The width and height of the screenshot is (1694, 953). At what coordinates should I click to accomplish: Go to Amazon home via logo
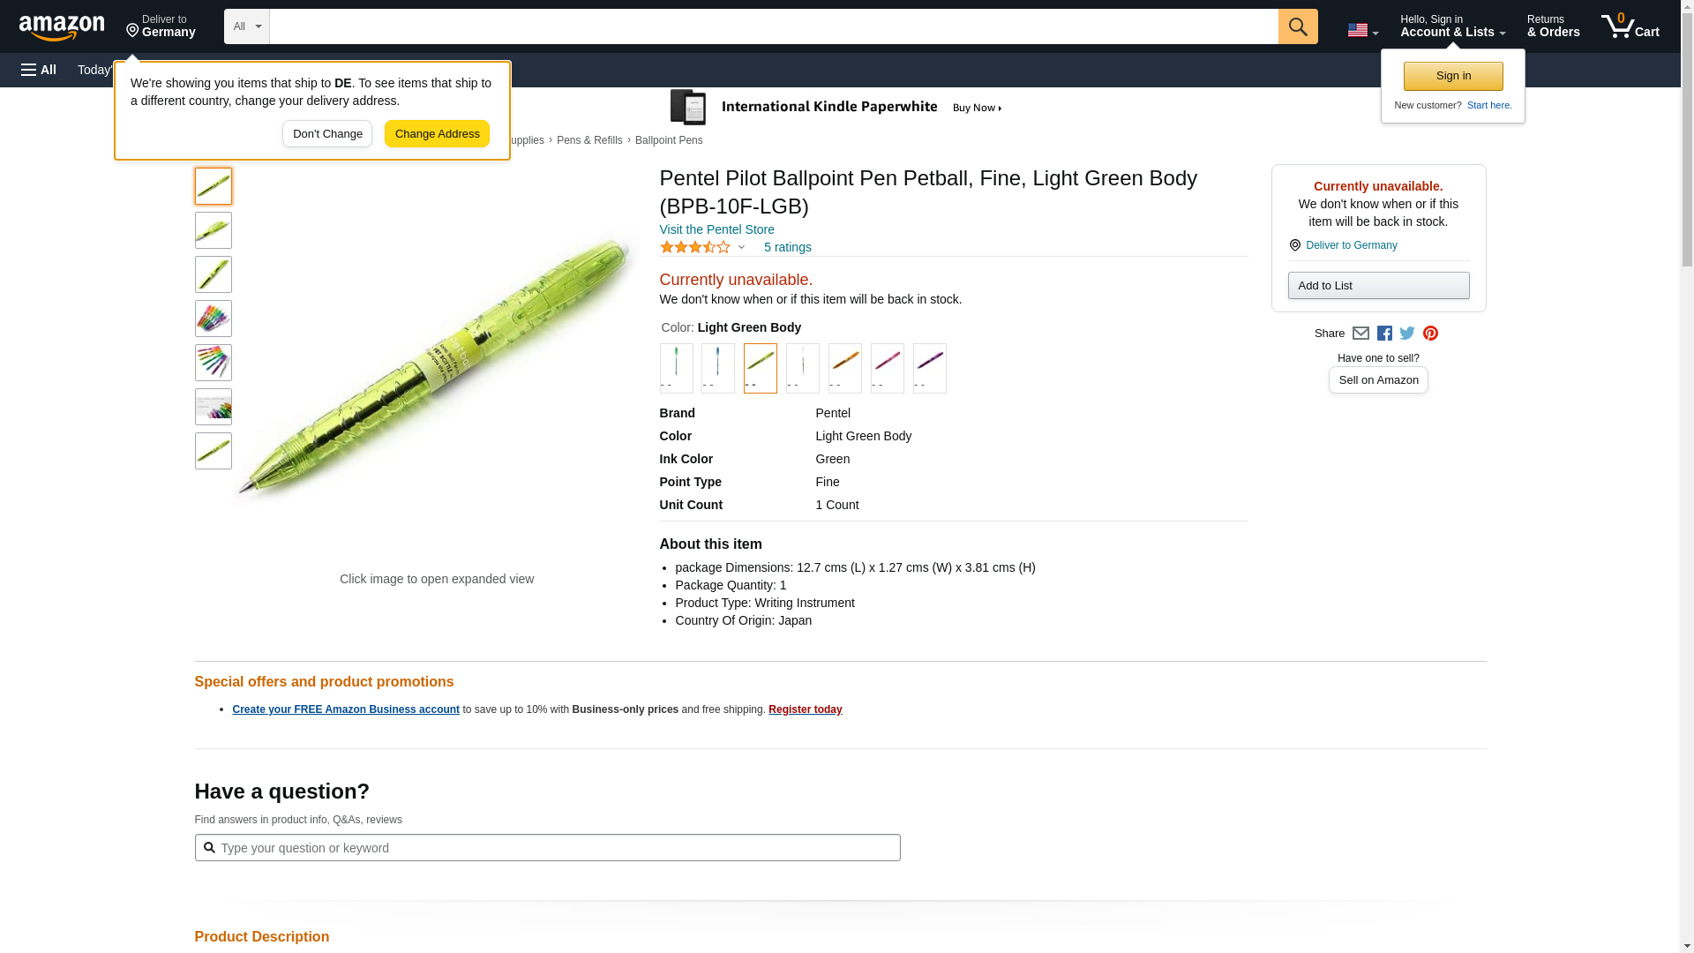coord(62,27)
